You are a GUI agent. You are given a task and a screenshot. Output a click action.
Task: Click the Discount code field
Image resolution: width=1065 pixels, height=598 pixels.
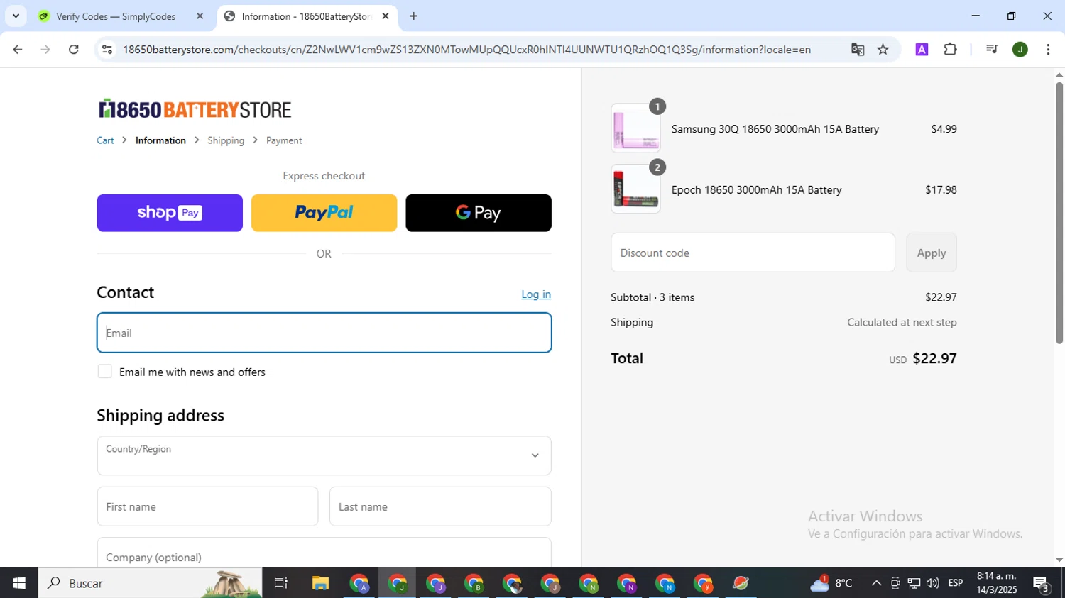click(753, 253)
